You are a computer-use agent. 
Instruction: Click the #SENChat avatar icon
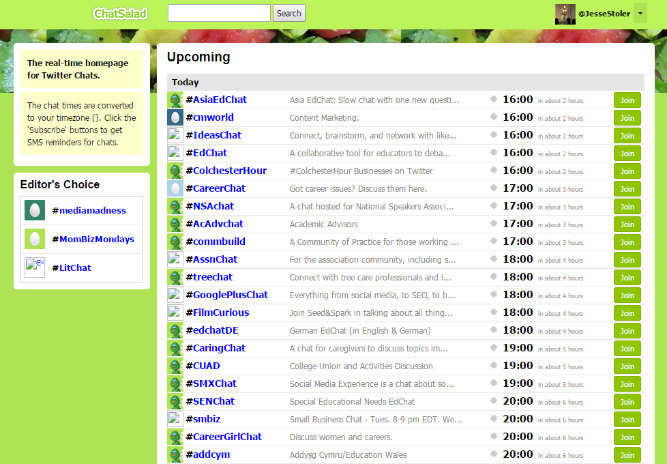tap(175, 401)
